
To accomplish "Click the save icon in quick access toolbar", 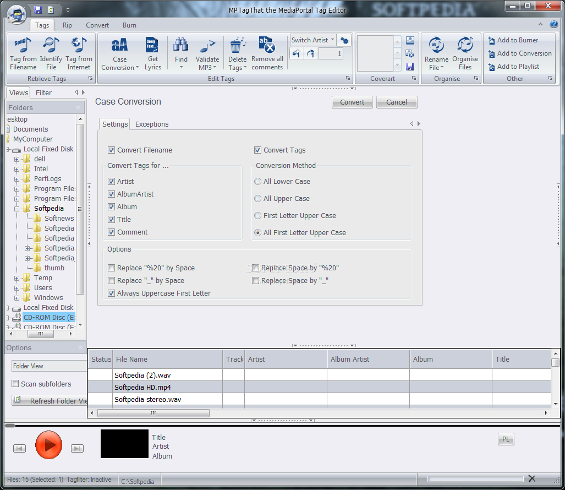I will (38, 10).
